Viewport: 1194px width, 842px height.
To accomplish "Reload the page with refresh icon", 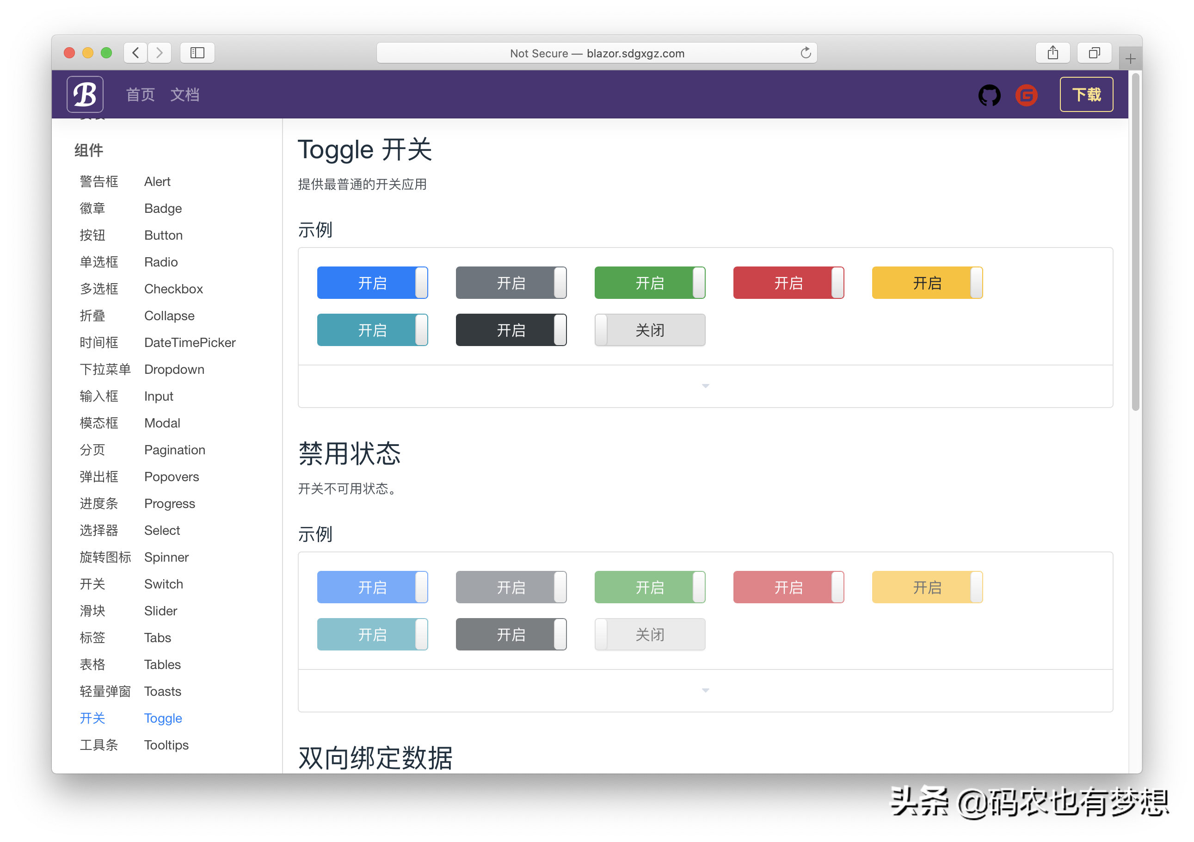I will [806, 53].
